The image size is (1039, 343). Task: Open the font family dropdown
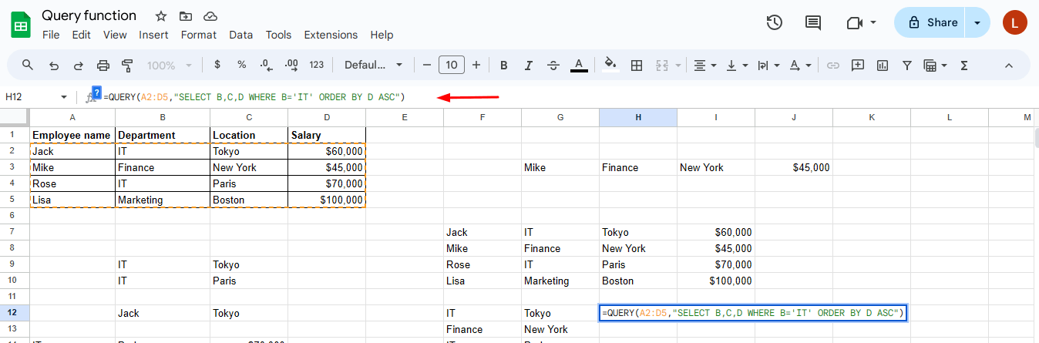[374, 66]
